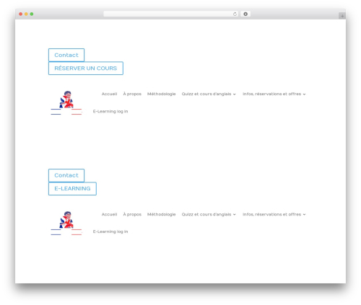Click the lower Contact button

pyautogui.click(x=66, y=175)
